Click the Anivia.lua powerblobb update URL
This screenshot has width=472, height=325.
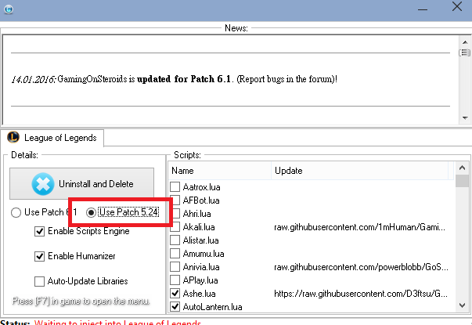(361, 267)
